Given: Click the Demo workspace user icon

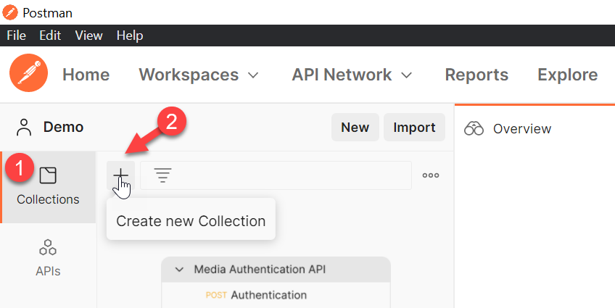Looking at the screenshot, I should (24, 128).
